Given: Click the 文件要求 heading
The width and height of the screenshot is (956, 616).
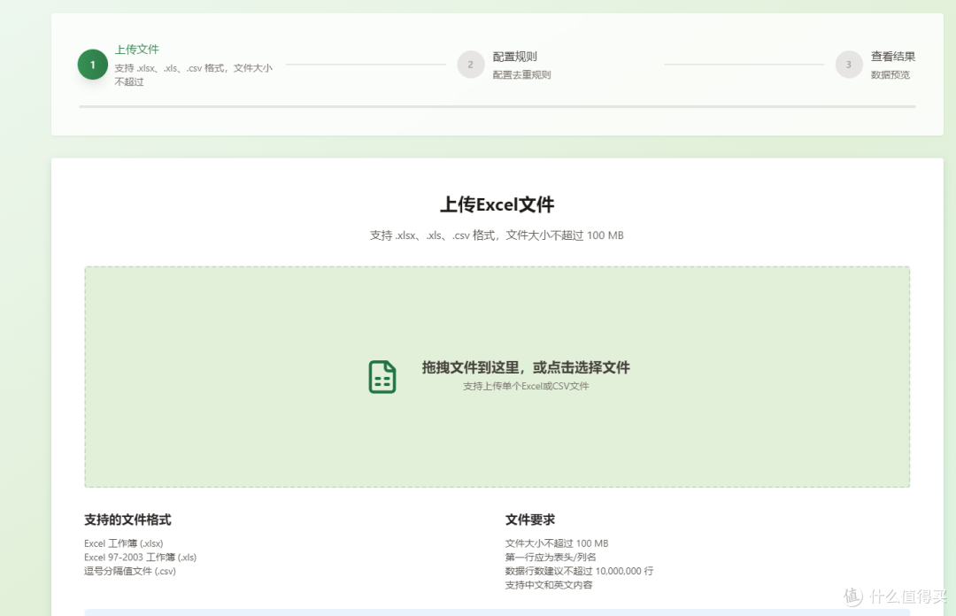Looking at the screenshot, I should (530, 520).
